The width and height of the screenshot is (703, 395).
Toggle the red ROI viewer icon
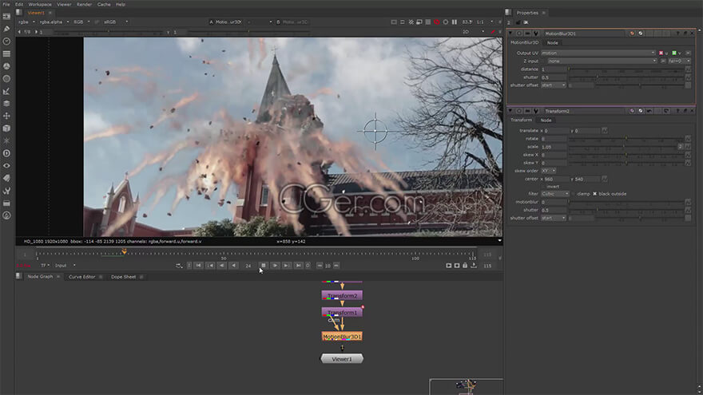pos(437,22)
